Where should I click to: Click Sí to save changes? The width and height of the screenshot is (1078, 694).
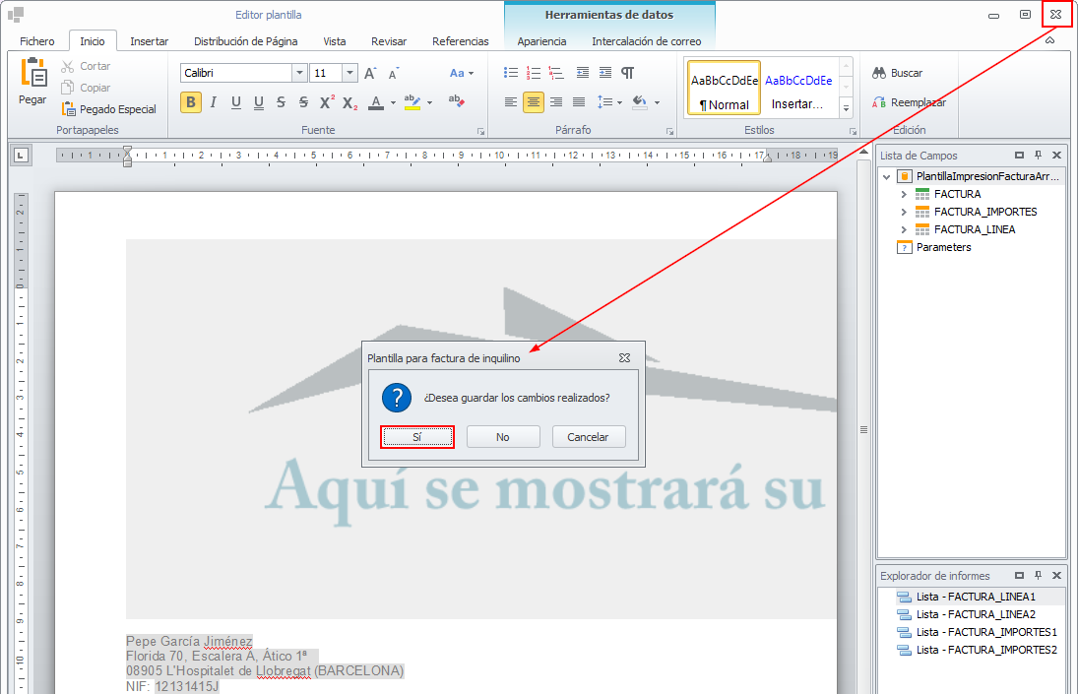coord(416,437)
